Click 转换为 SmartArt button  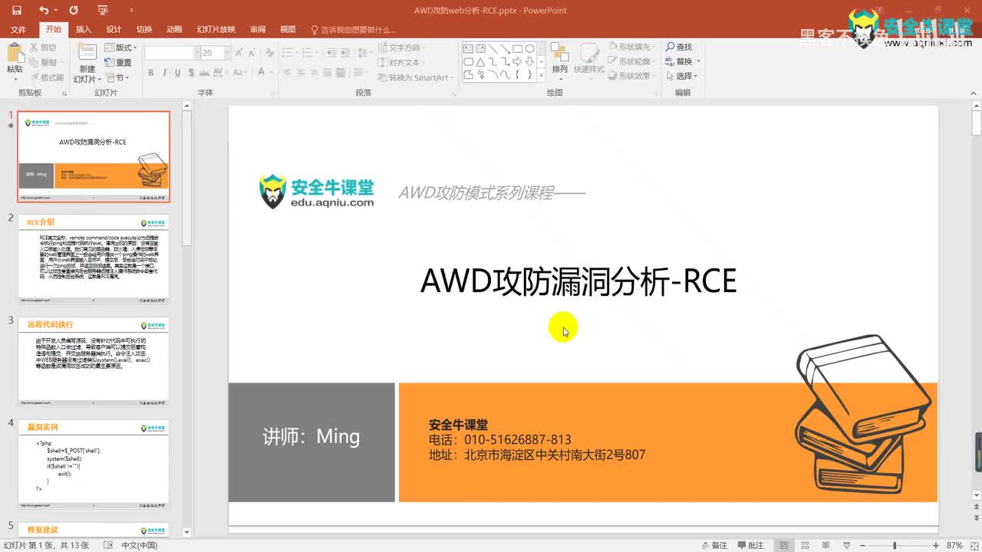[415, 77]
